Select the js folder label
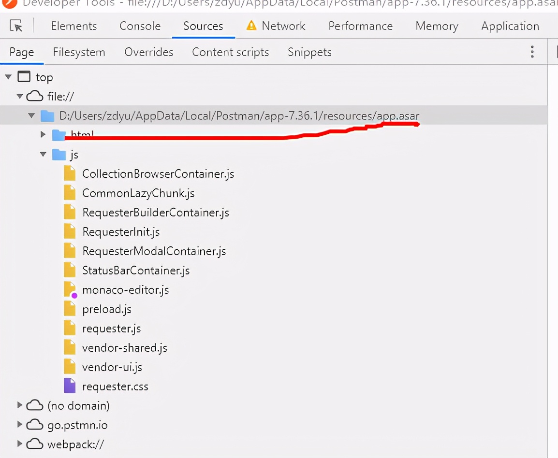This screenshot has height=458, width=558. click(x=74, y=155)
